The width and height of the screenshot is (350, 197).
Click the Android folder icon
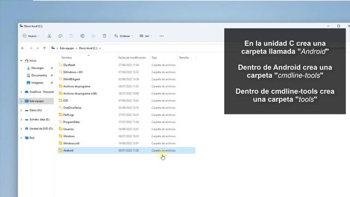pos(60,150)
